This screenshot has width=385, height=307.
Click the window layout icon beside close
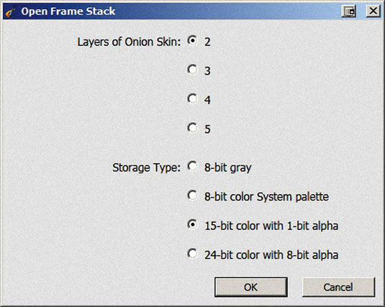[x=349, y=12]
